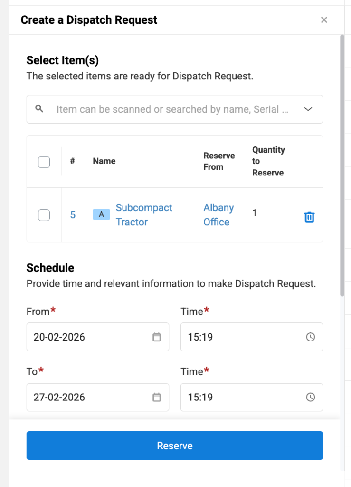Viewport: 351px width, 487px height.
Task: Open the To date calendar icon
Action: [157, 397]
